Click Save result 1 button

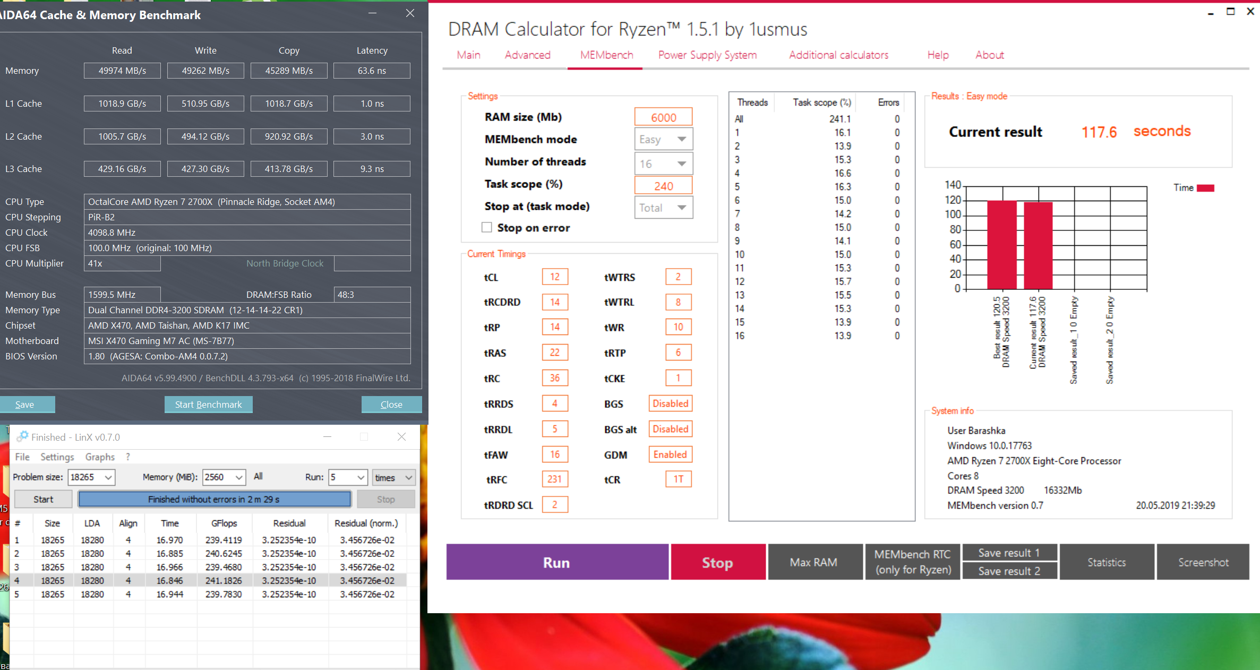point(1009,553)
